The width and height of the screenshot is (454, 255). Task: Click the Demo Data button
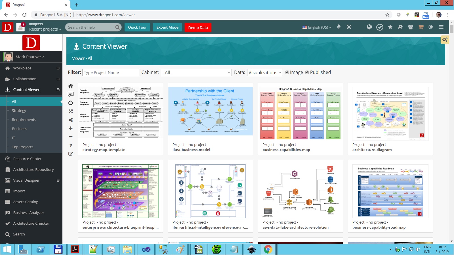click(198, 27)
